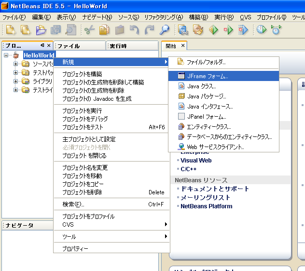Click the Open Project folder icon

tap(41, 30)
